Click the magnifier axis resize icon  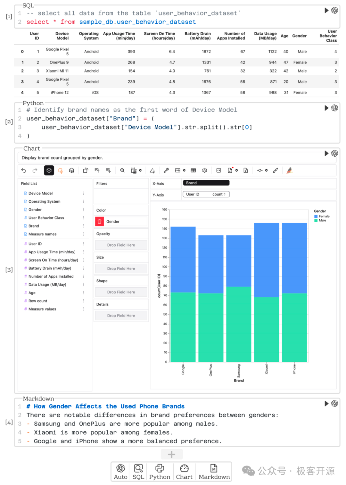tap(122, 170)
